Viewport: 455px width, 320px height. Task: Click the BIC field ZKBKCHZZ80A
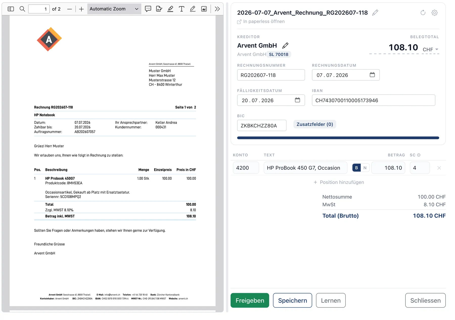[x=262, y=126]
